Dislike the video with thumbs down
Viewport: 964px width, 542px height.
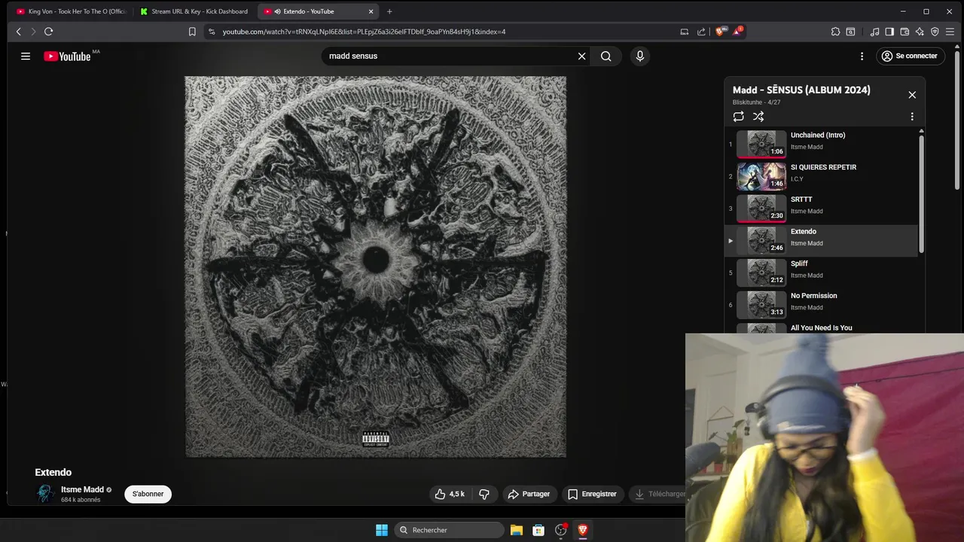(484, 494)
